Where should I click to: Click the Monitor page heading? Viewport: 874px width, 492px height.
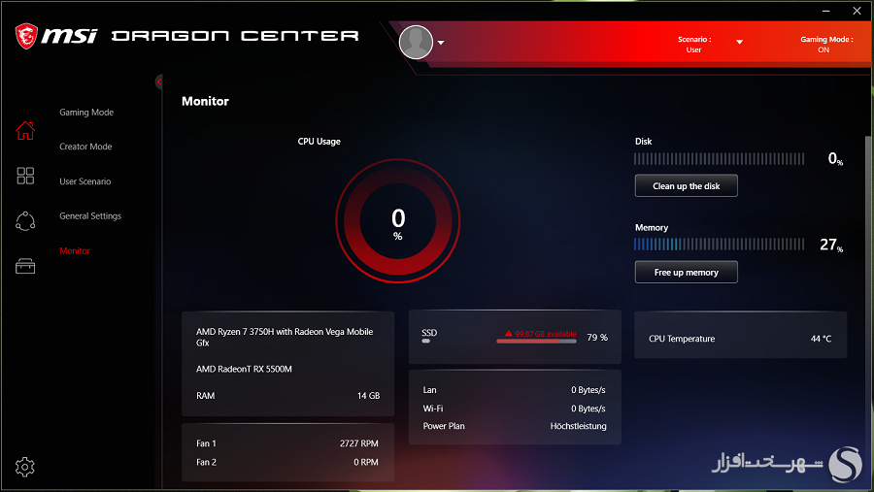pyautogui.click(x=205, y=102)
